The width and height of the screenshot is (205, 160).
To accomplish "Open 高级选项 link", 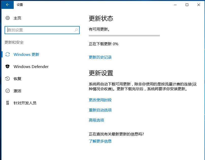I will [x=96, y=120].
